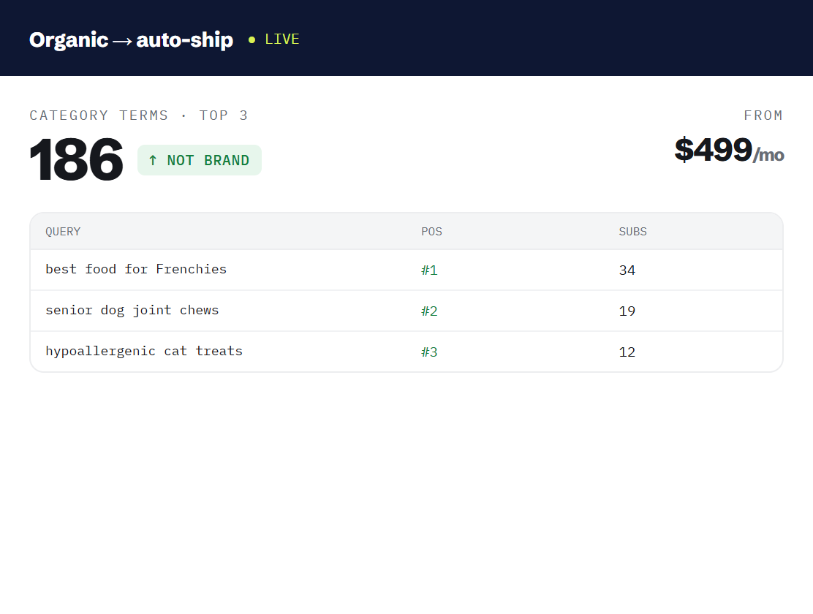Click the SUBS column header
The width and height of the screenshot is (813, 614).
(x=632, y=232)
